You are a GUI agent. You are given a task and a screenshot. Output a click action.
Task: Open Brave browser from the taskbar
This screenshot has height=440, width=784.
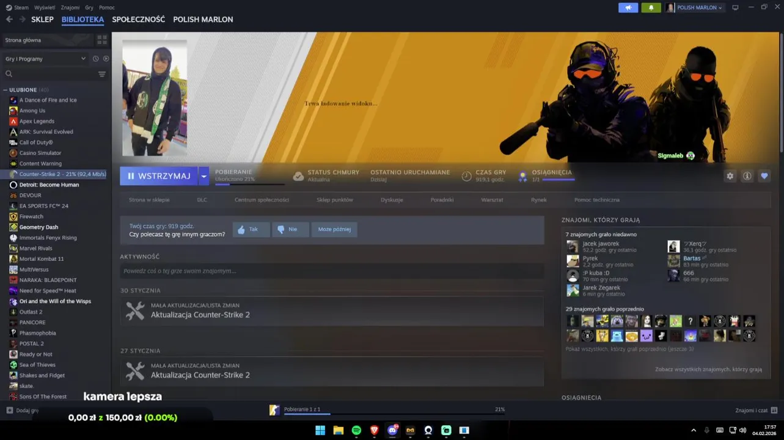pyautogui.click(x=374, y=430)
